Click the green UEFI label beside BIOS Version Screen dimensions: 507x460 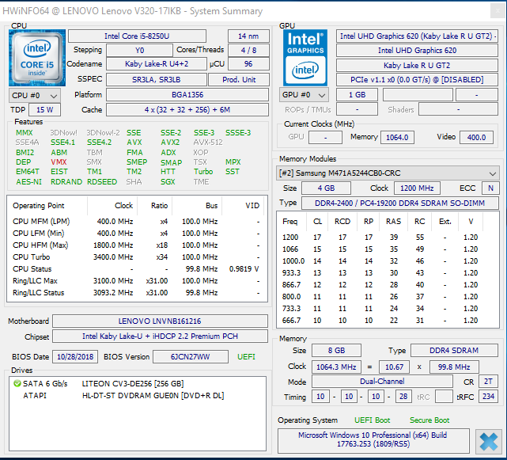(246, 357)
